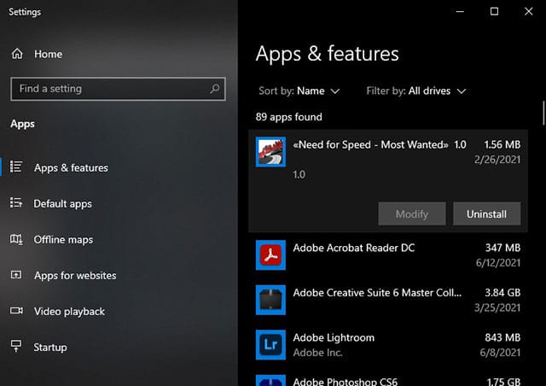Click the Filter by chevron arrow

[x=462, y=91]
